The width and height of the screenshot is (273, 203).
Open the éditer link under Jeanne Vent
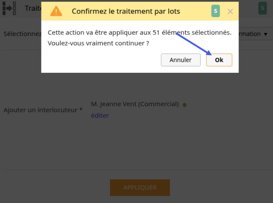pos(100,116)
